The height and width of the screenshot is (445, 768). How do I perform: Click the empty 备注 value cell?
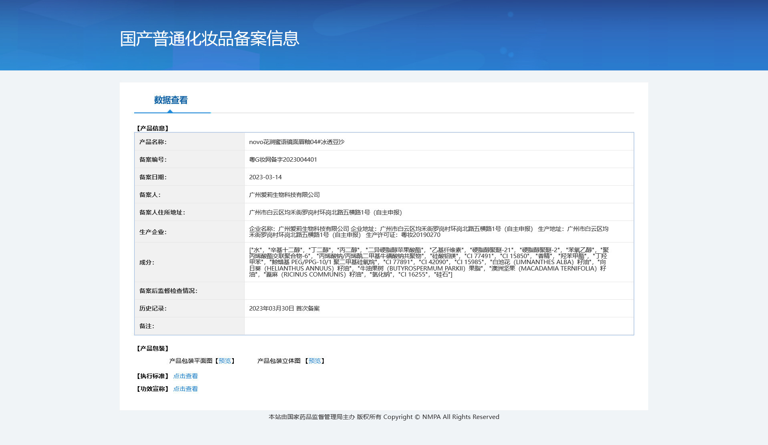(x=439, y=326)
